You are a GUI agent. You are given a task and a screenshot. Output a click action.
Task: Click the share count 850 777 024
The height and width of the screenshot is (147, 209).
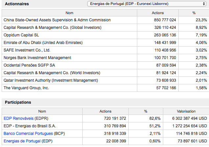point(165,20)
